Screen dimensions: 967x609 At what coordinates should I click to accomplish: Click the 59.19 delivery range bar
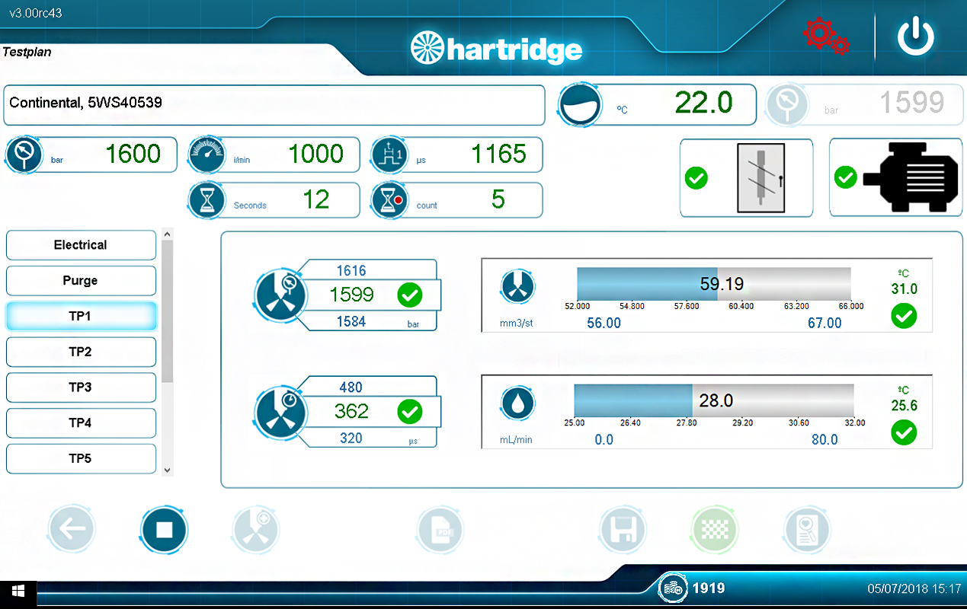(713, 285)
